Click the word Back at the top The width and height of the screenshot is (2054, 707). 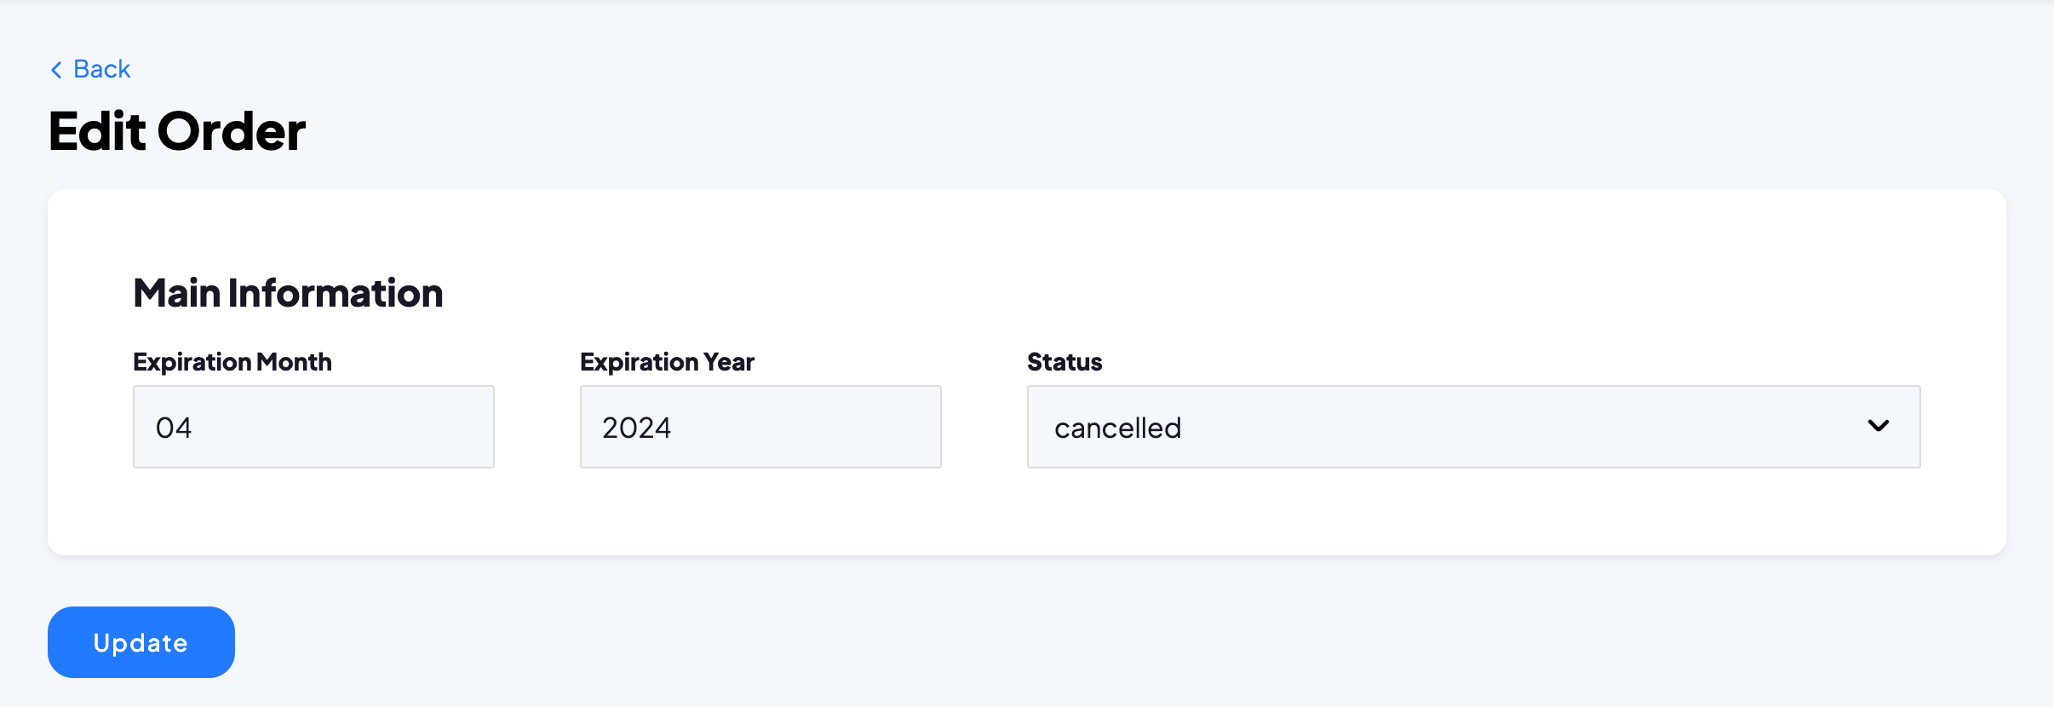pos(102,69)
